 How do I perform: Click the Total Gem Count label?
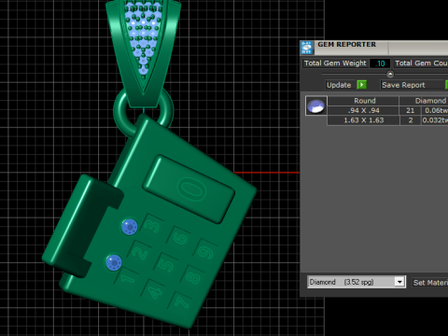tap(421, 63)
